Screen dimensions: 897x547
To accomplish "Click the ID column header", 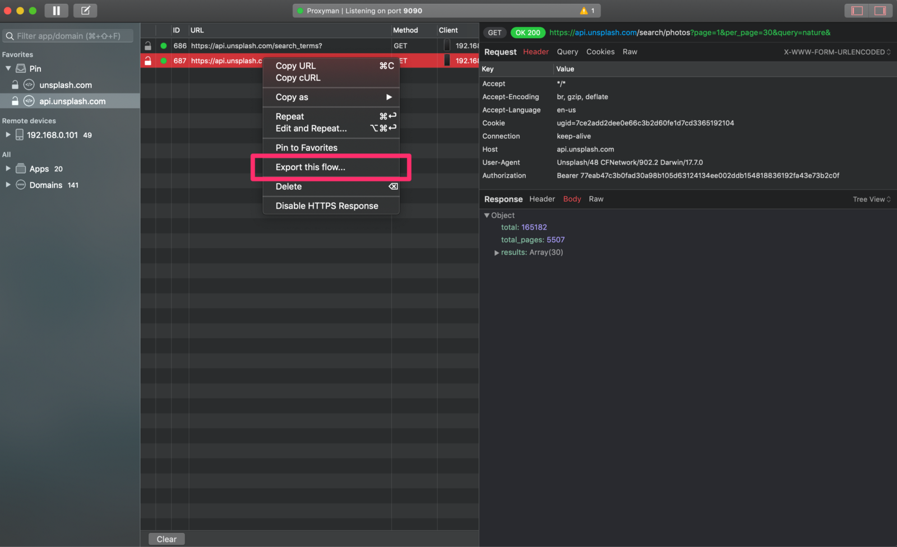I will [x=176, y=30].
